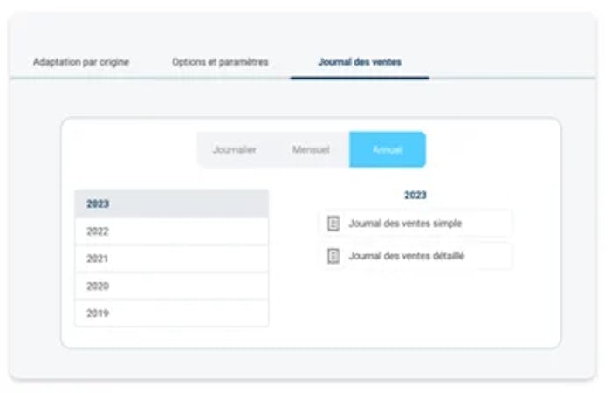Open the Journal des ventes simple report
611x393 pixels.
click(x=405, y=224)
